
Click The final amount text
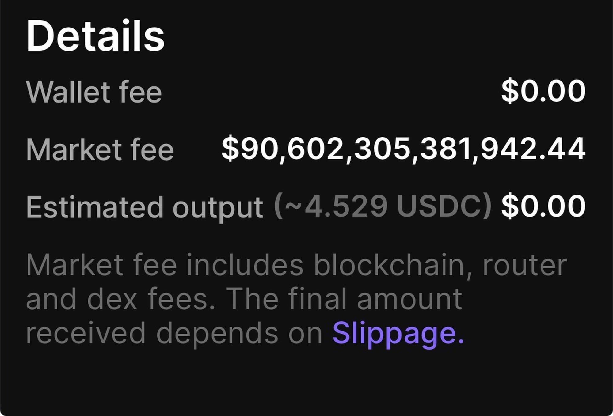point(343,299)
